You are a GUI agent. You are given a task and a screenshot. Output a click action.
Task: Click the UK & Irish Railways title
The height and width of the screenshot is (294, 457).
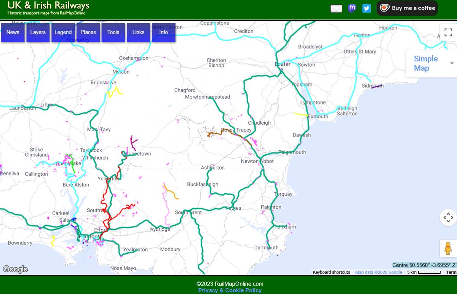pos(48,5)
